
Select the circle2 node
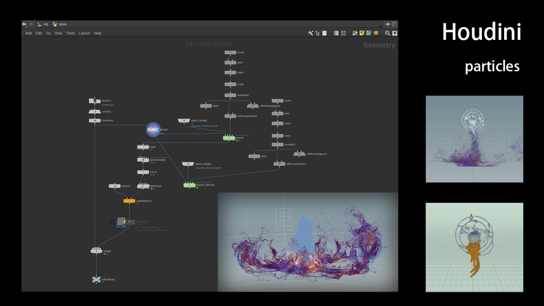[x=231, y=53]
